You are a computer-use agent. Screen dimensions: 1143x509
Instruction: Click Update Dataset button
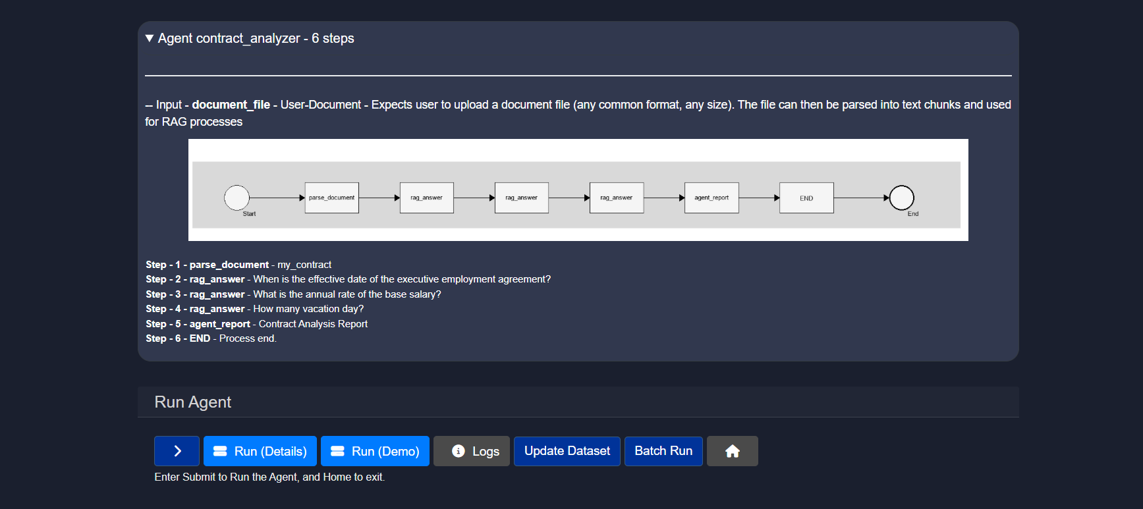click(567, 451)
